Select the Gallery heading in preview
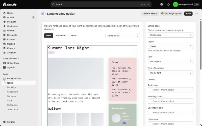 click(x=54, y=109)
